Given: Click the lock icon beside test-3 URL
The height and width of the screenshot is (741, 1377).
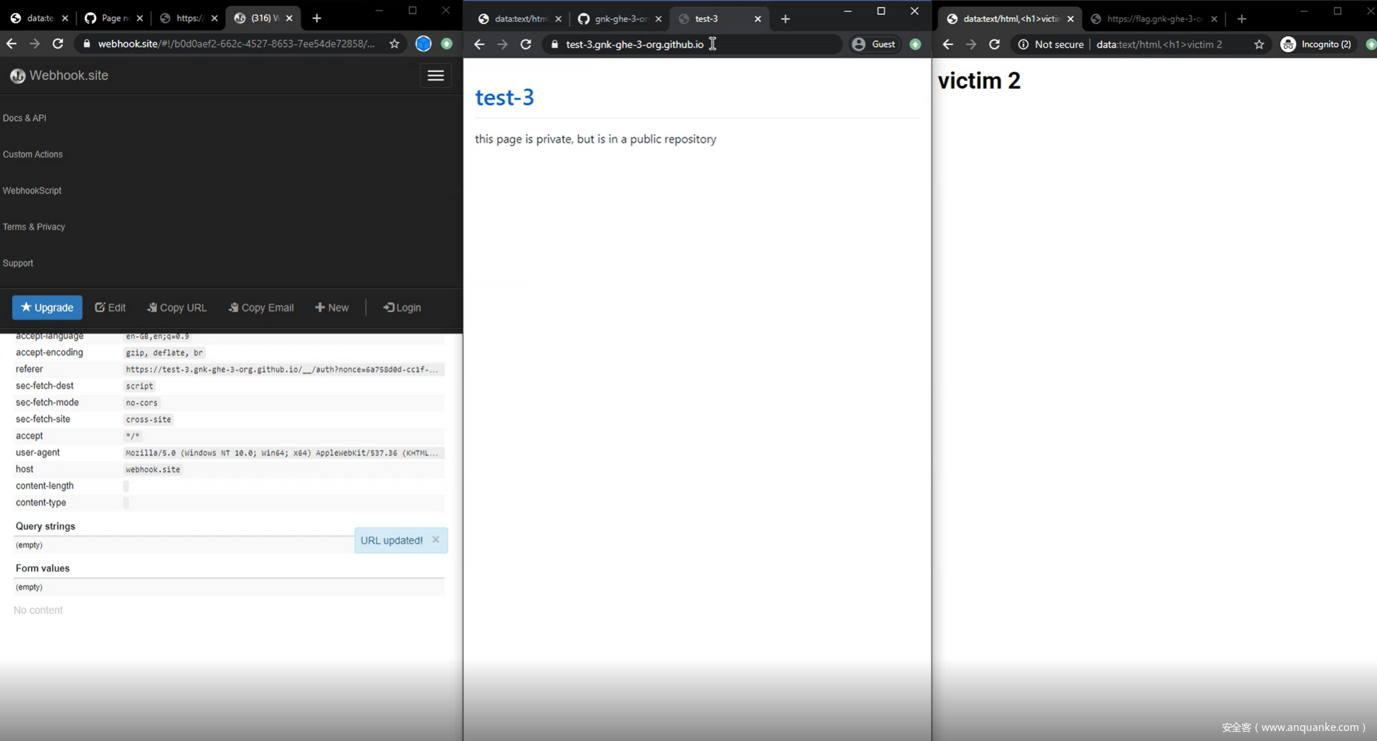Looking at the screenshot, I should coord(554,44).
